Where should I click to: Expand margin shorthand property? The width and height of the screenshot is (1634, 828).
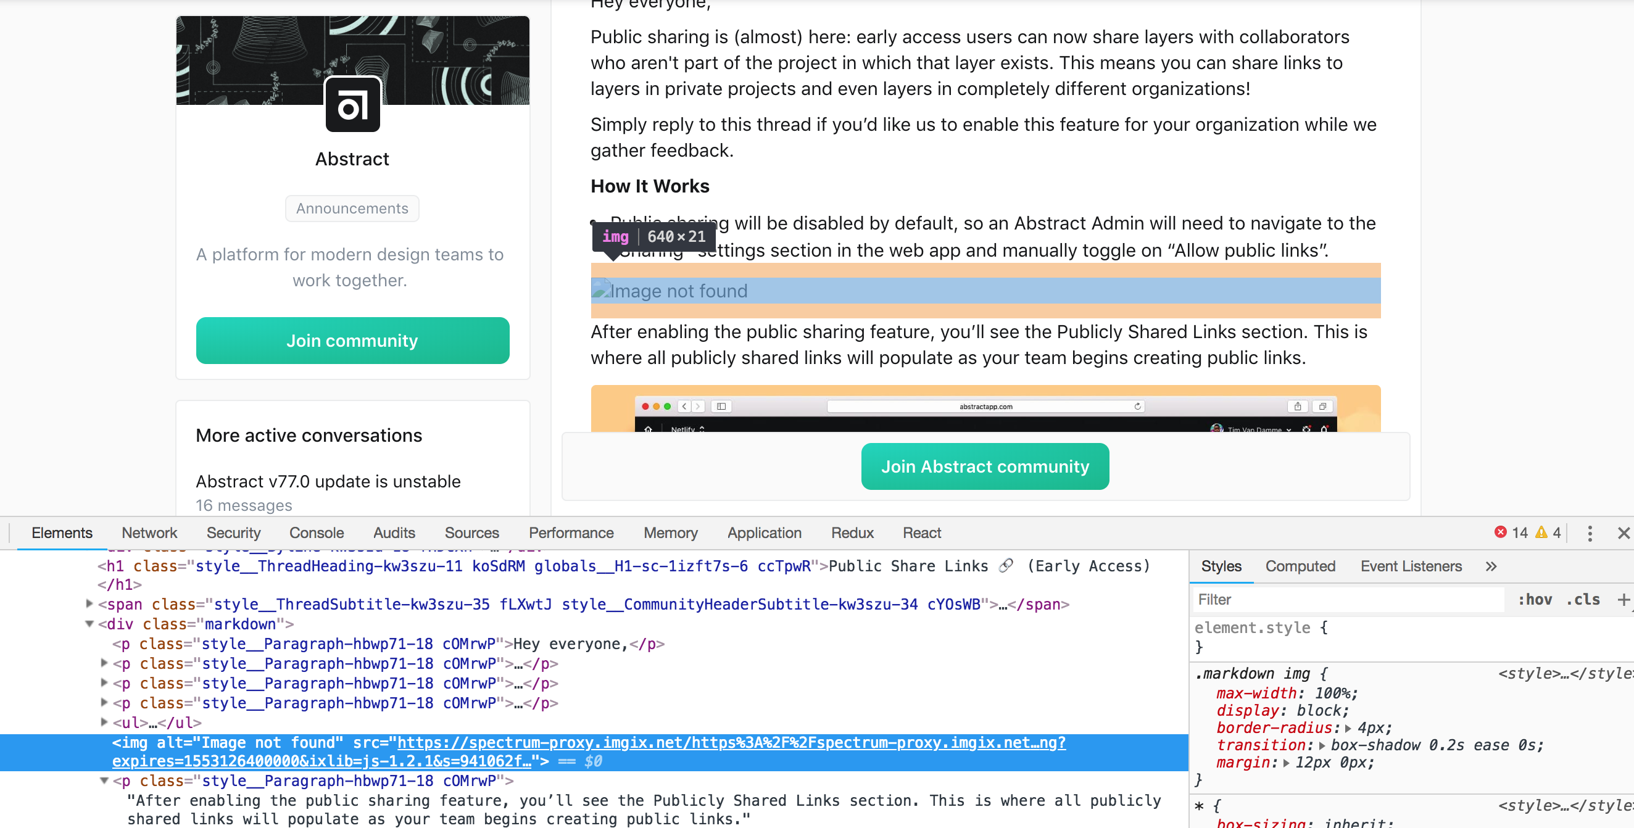(x=1286, y=763)
